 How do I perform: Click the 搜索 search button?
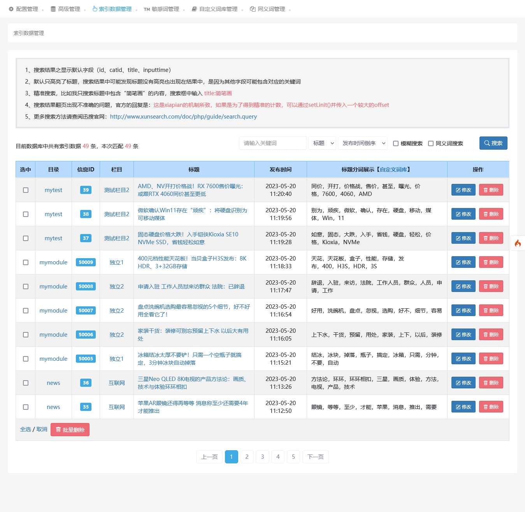[493, 143]
